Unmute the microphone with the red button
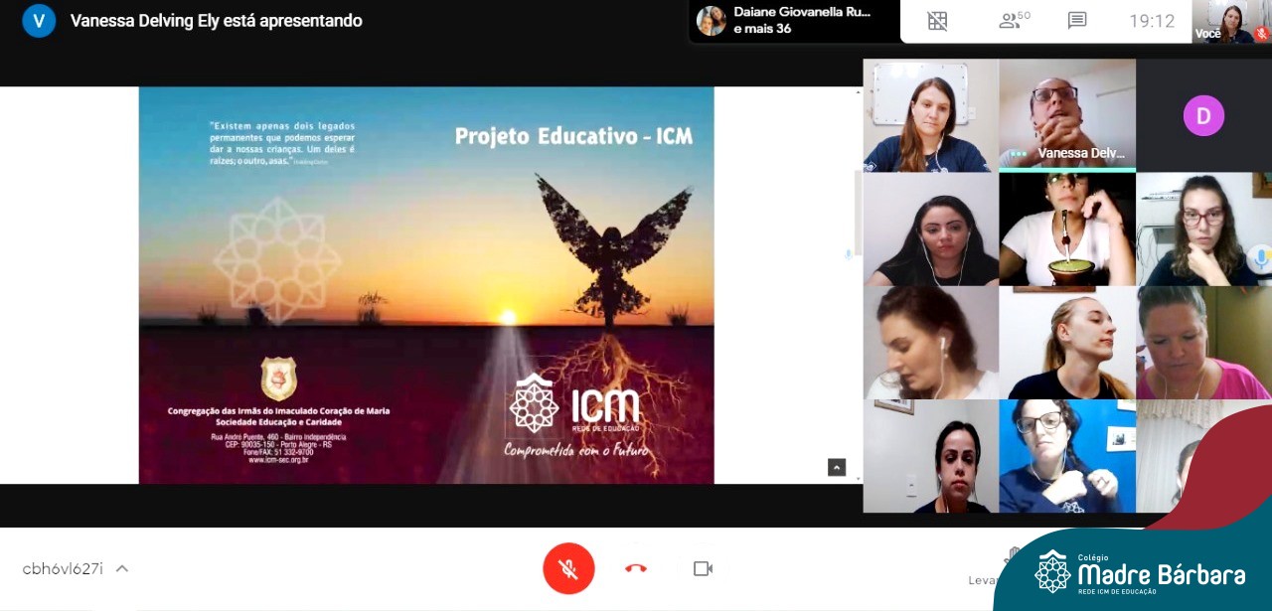The height and width of the screenshot is (611, 1272). click(568, 568)
